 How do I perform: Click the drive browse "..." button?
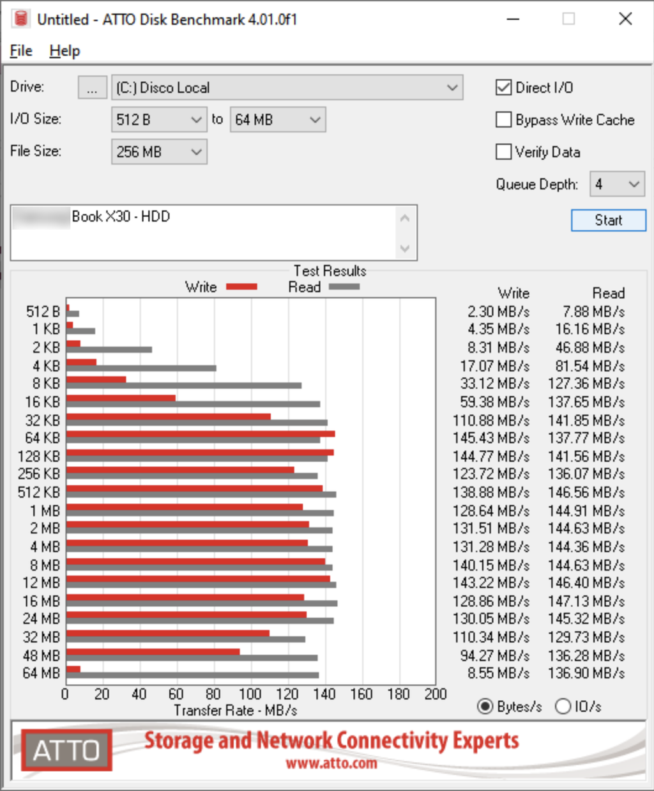point(93,88)
